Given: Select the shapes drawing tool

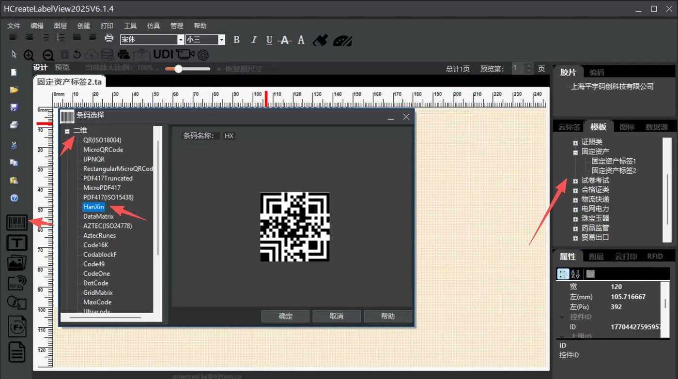Looking at the screenshot, I should [x=16, y=303].
